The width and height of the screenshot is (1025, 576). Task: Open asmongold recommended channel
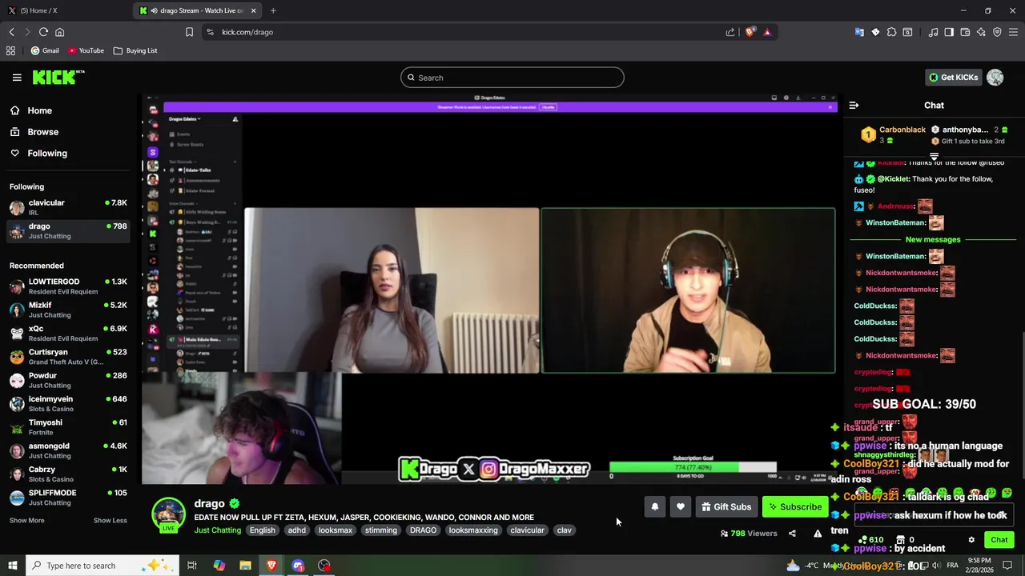coord(69,450)
